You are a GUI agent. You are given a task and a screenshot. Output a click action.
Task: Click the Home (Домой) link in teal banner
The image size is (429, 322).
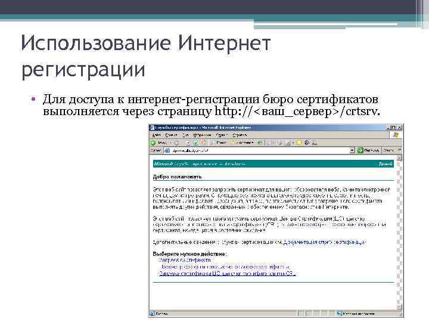(386, 164)
